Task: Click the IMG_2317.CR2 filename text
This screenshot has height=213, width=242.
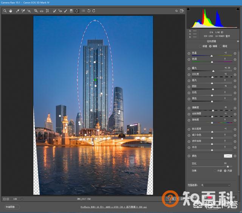Action: pyautogui.click(x=84, y=199)
